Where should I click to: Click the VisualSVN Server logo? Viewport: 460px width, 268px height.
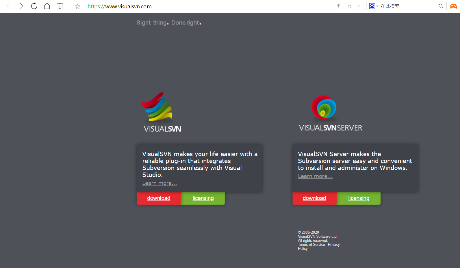click(331, 113)
